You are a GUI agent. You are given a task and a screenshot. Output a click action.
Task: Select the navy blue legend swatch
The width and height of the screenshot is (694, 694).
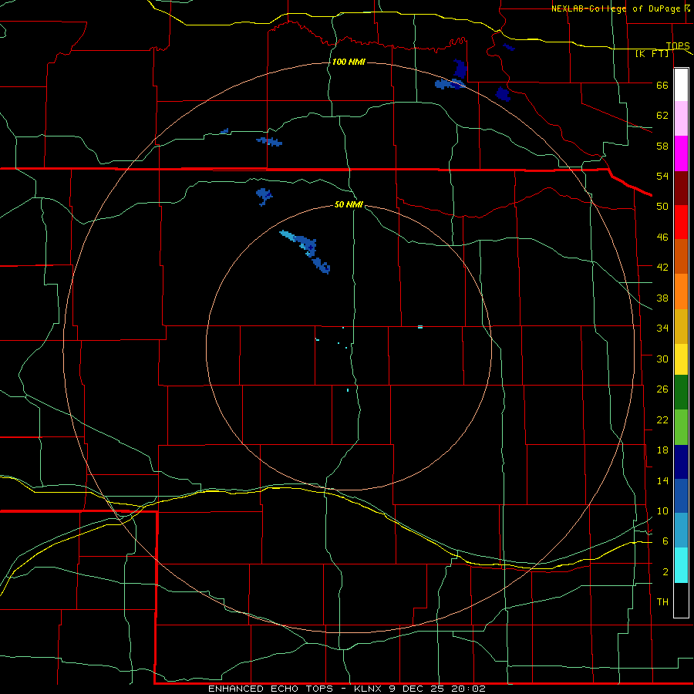coord(681,462)
